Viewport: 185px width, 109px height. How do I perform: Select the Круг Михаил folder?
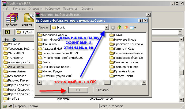49,40
